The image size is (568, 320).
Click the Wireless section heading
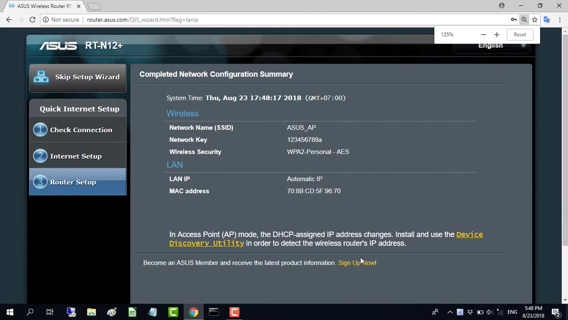click(182, 114)
